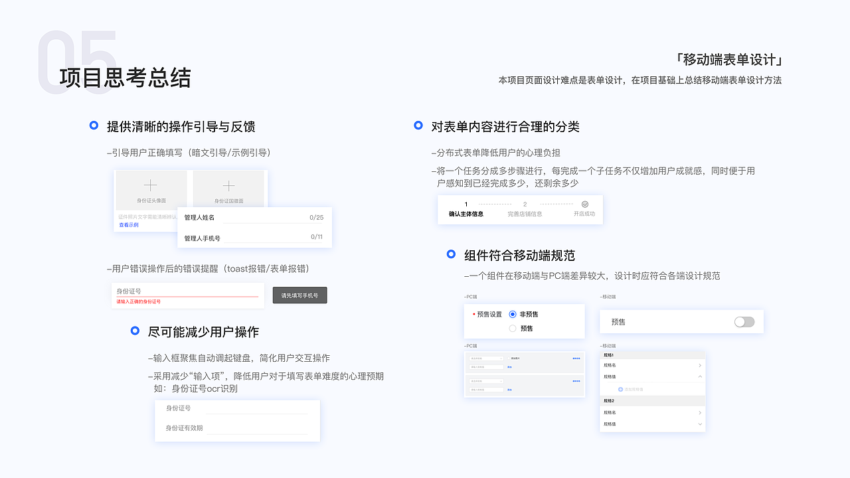Select step 2 完善店铺信息
Viewport: 850px width, 478px height.
tap(525, 209)
